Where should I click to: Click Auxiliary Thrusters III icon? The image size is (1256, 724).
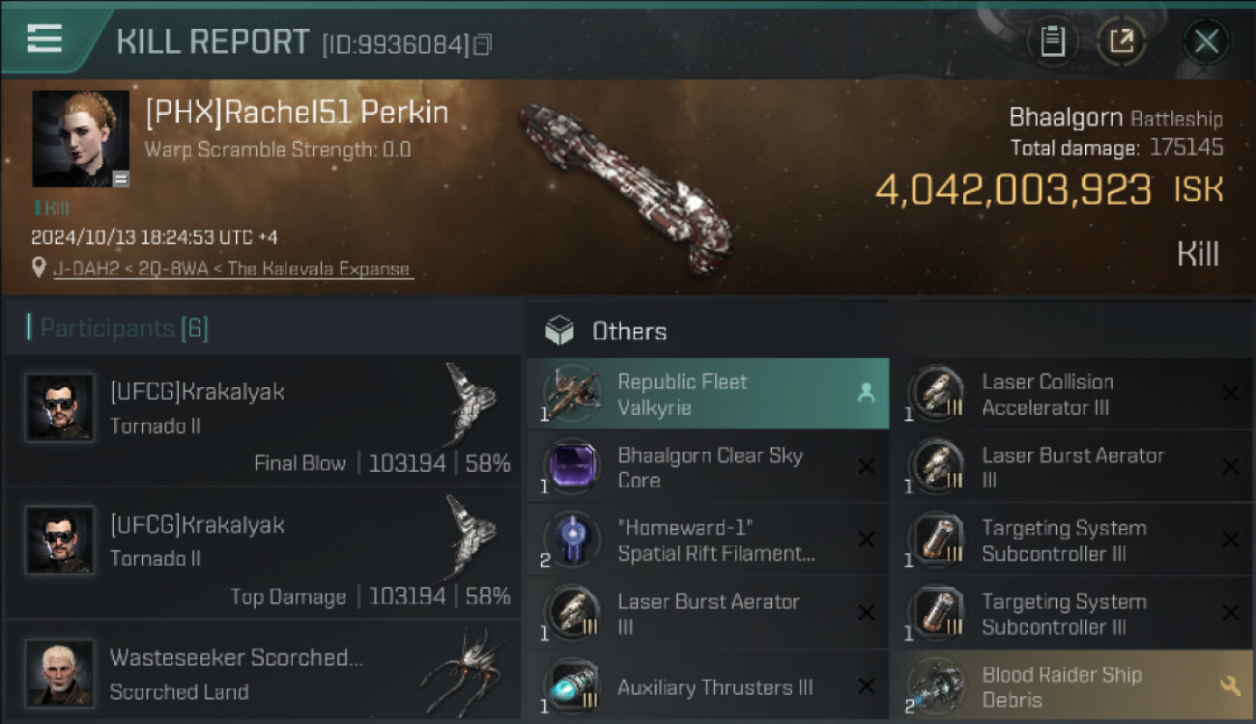(571, 686)
